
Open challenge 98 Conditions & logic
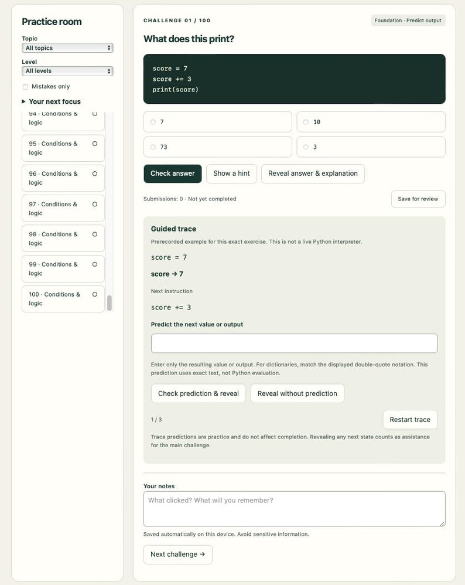pyautogui.click(x=63, y=239)
